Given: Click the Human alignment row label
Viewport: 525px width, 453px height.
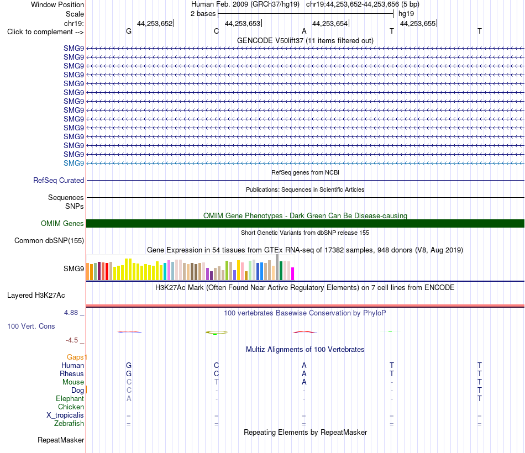Looking at the screenshot, I should pos(72,365).
